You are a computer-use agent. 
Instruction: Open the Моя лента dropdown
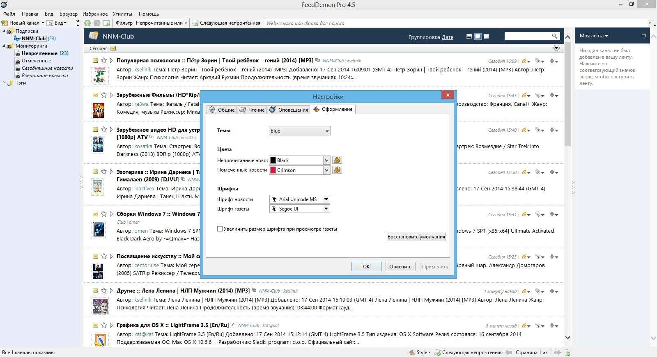[594, 36]
